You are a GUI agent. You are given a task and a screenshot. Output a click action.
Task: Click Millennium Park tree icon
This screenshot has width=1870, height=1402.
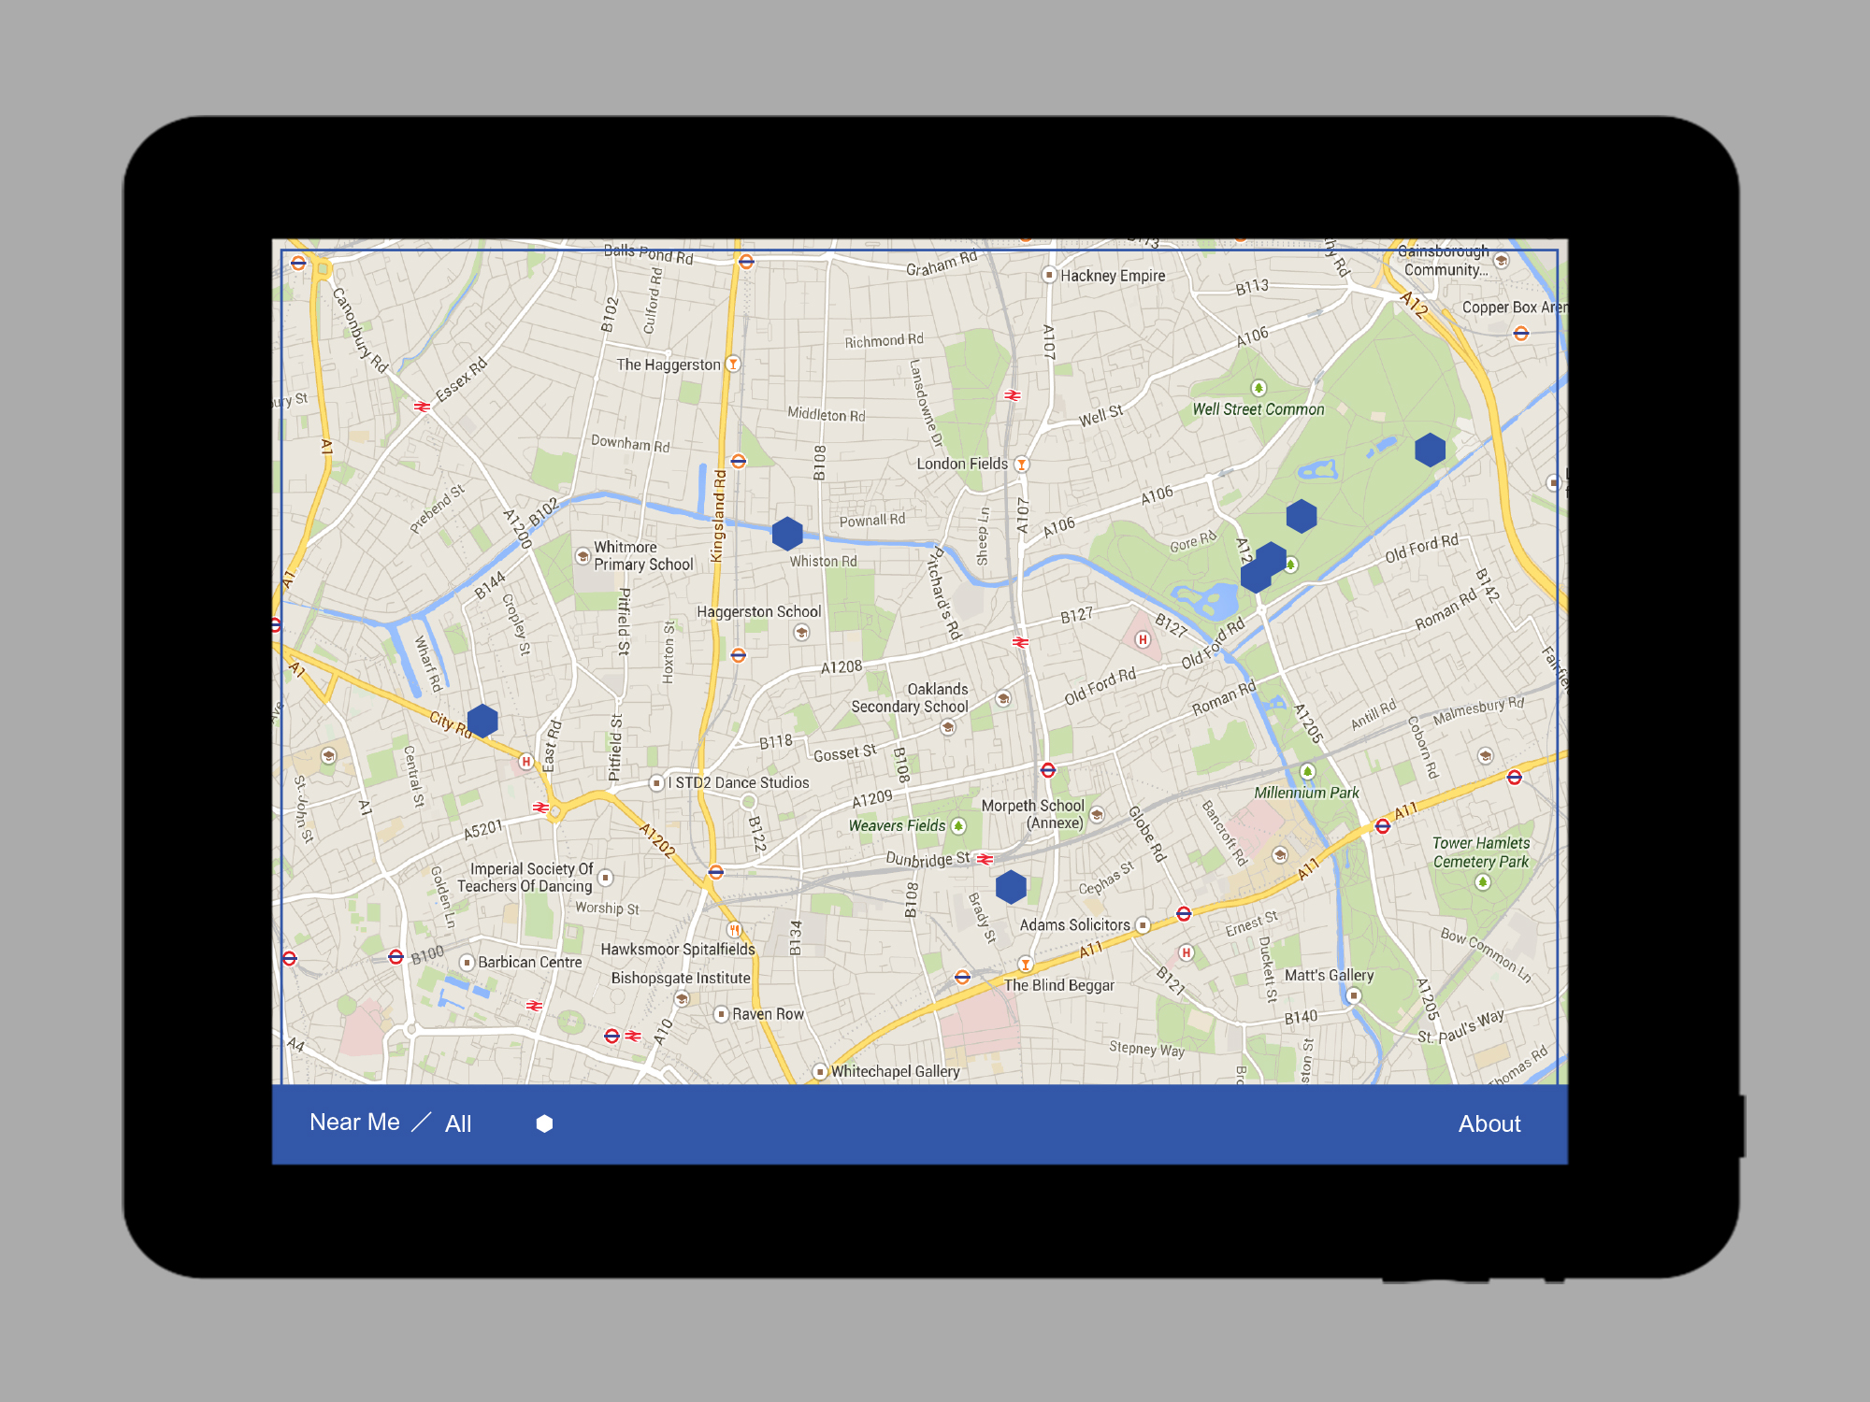click(x=1308, y=771)
